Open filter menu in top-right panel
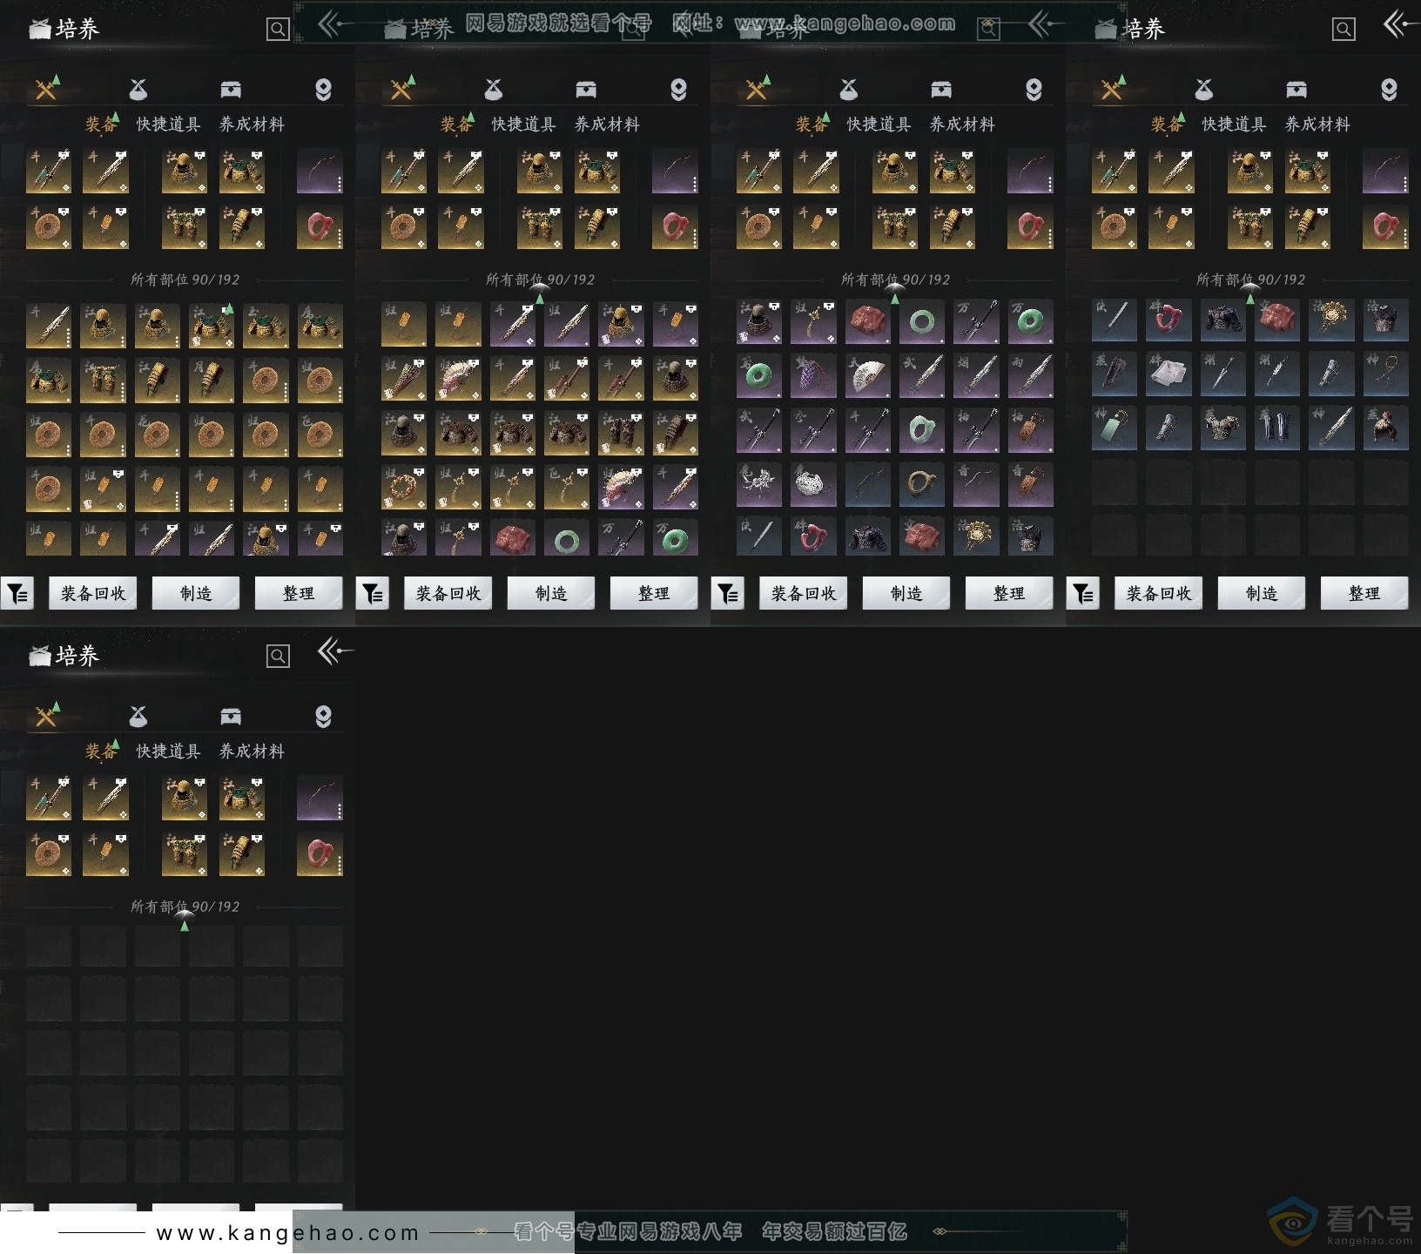Screen dimensions: 1421x1254 pos(1083,593)
